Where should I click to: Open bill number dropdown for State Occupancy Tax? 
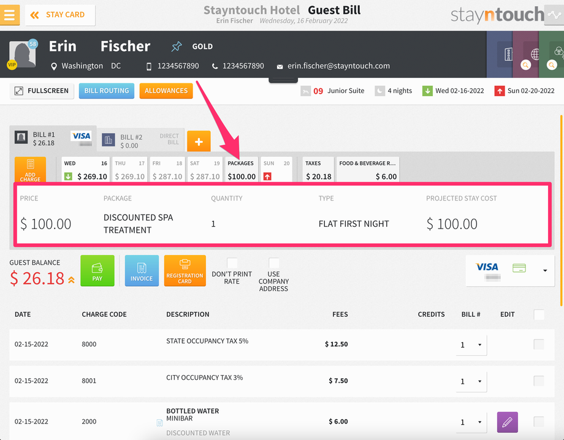(471, 345)
